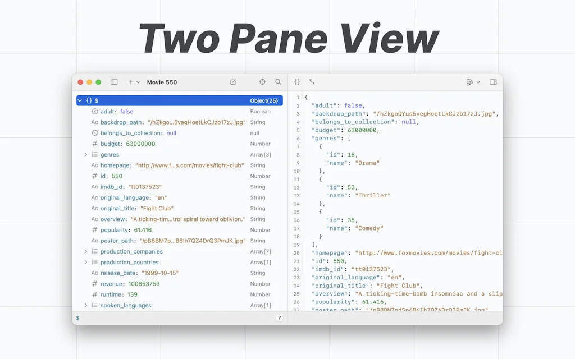Viewport: 575px width, 359px height.
Task: Click the plus icon to add new document
Action: pyautogui.click(x=130, y=82)
